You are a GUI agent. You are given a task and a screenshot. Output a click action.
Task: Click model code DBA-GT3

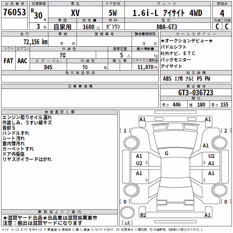(167, 27)
